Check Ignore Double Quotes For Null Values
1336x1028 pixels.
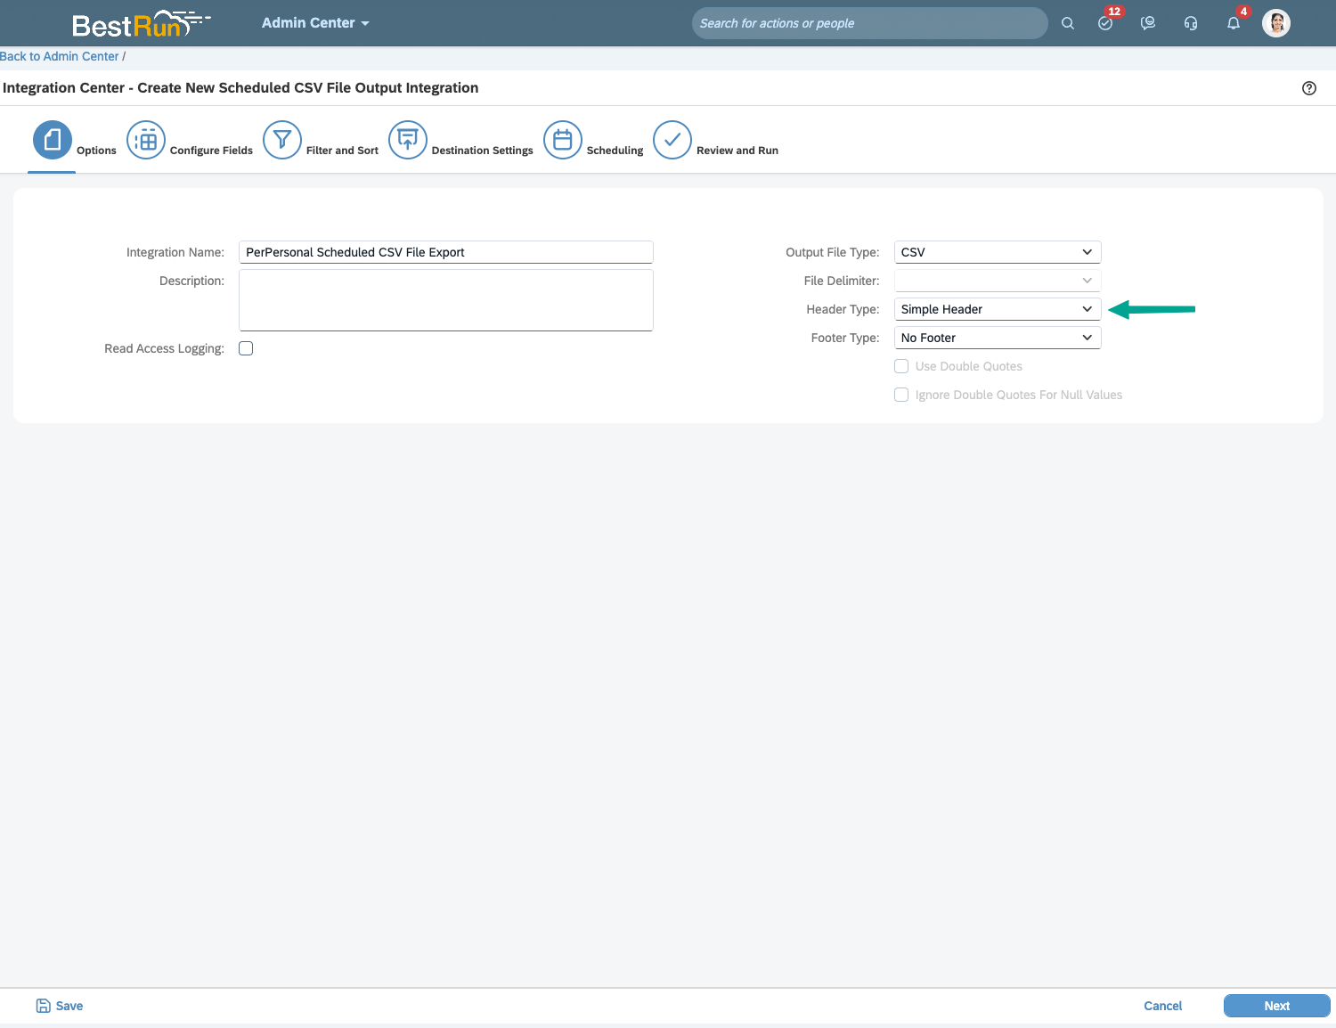pyautogui.click(x=901, y=395)
